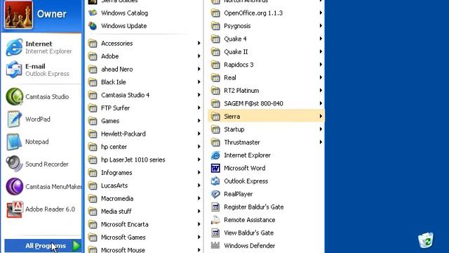Screen dimensions: 449x253
Task: Open the Microsoft Mouse program group
Action: click(145, 249)
